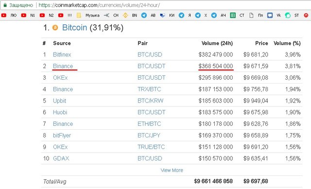Open GDAX BTC/USD pair link
Image resolution: width=311 pixels, height=189 pixels.
150,158
